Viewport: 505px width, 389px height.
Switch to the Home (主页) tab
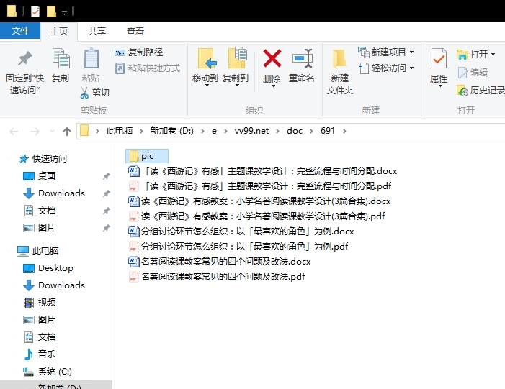59,32
